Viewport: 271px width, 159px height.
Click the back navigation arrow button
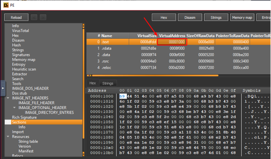[34, 17]
